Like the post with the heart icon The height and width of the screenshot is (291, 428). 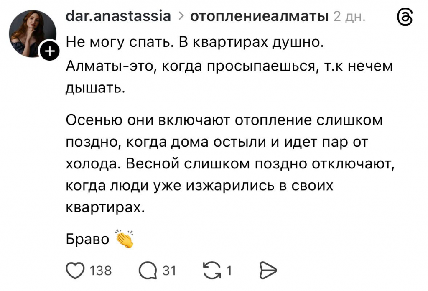tap(76, 271)
